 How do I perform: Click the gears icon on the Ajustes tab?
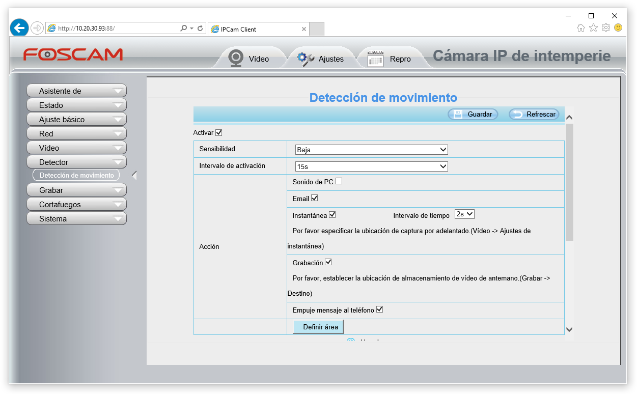(306, 59)
